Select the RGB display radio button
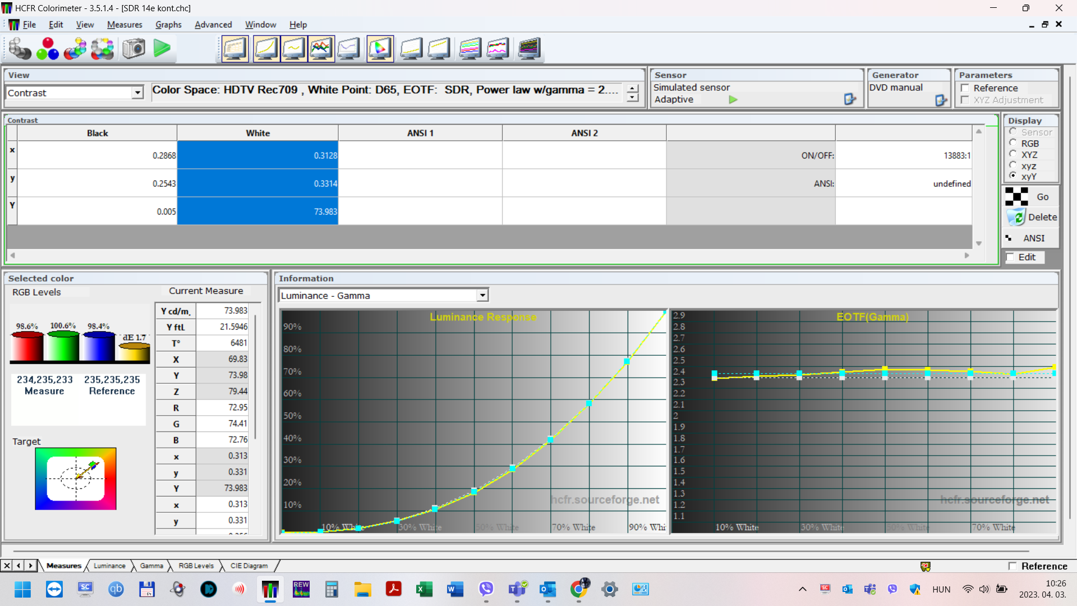Screen dimensions: 1077x606 (x=1013, y=143)
